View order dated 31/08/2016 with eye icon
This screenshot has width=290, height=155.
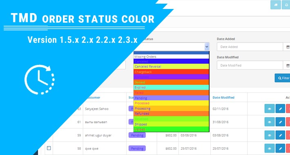point(270,122)
